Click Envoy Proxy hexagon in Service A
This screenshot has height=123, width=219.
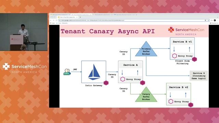click(x=123, y=79)
